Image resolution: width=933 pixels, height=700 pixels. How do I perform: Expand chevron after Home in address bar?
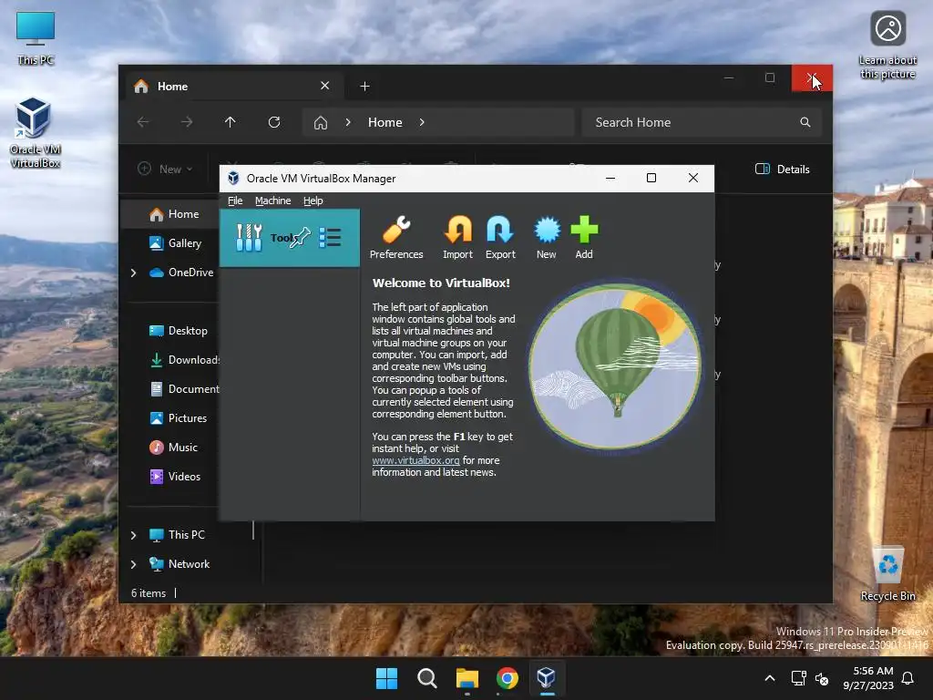(422, 122)
